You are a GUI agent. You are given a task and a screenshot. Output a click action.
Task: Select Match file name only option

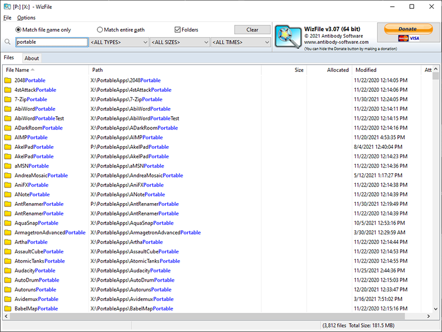click(x=19, y=30)
